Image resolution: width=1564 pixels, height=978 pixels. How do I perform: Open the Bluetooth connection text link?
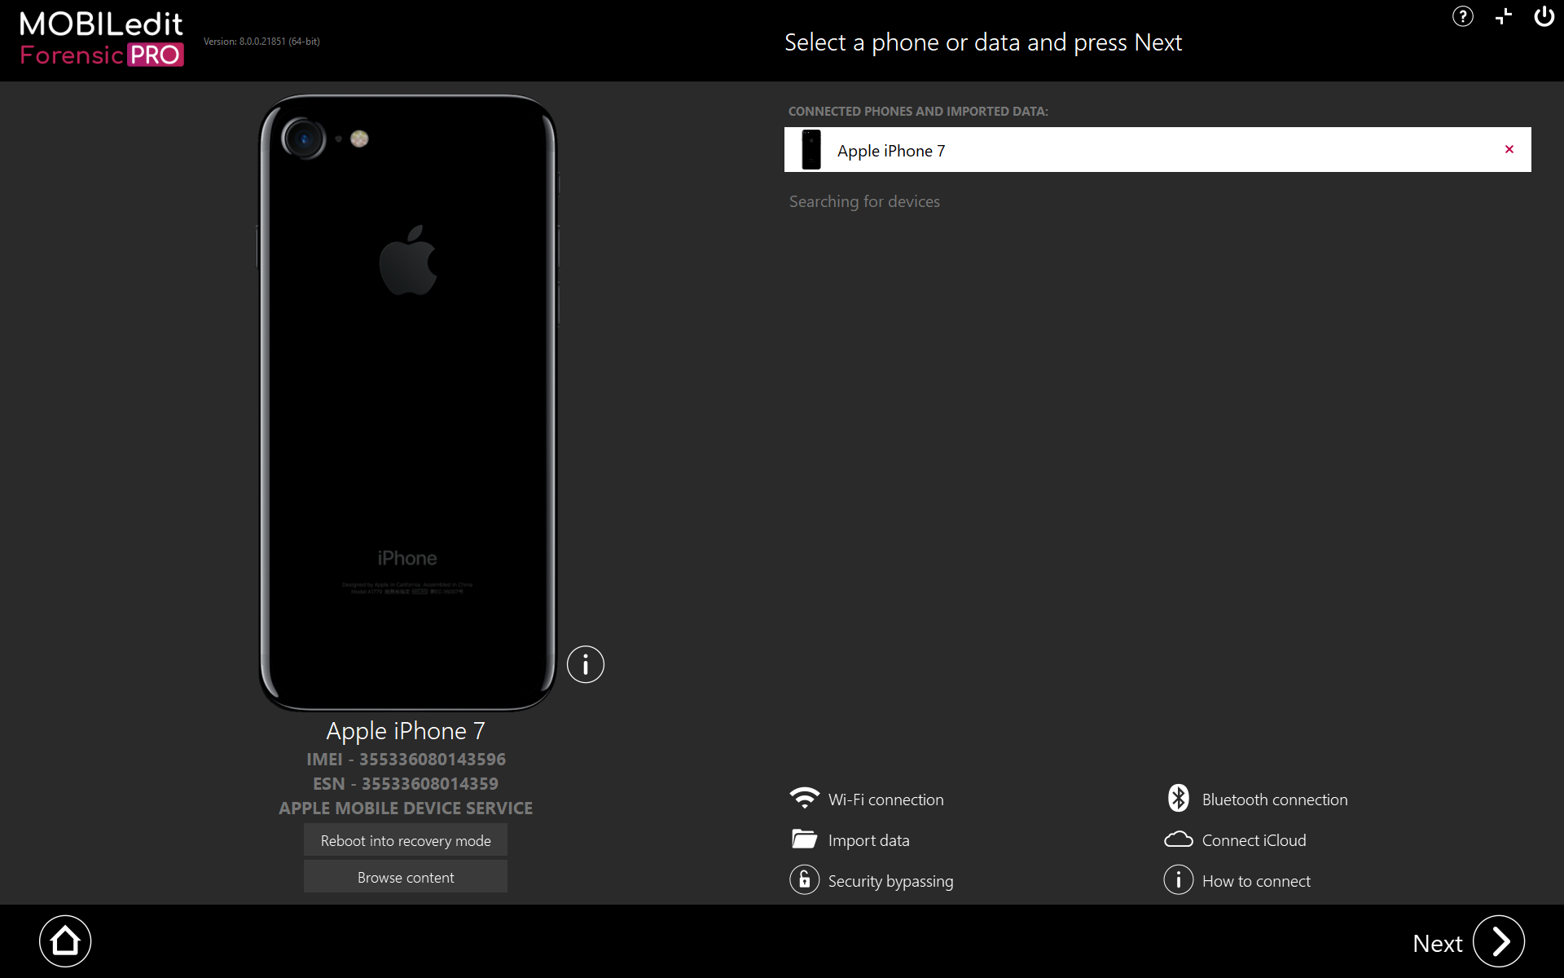click(x=1274, y=800)
